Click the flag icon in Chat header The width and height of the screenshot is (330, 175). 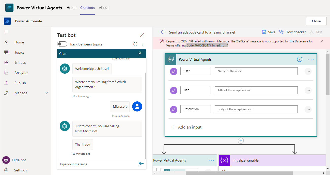[140, 54]
